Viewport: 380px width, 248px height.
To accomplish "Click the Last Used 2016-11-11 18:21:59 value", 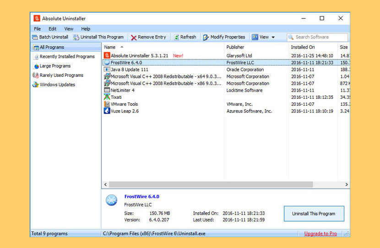I will pyautogui.click(x=244, y=220).
